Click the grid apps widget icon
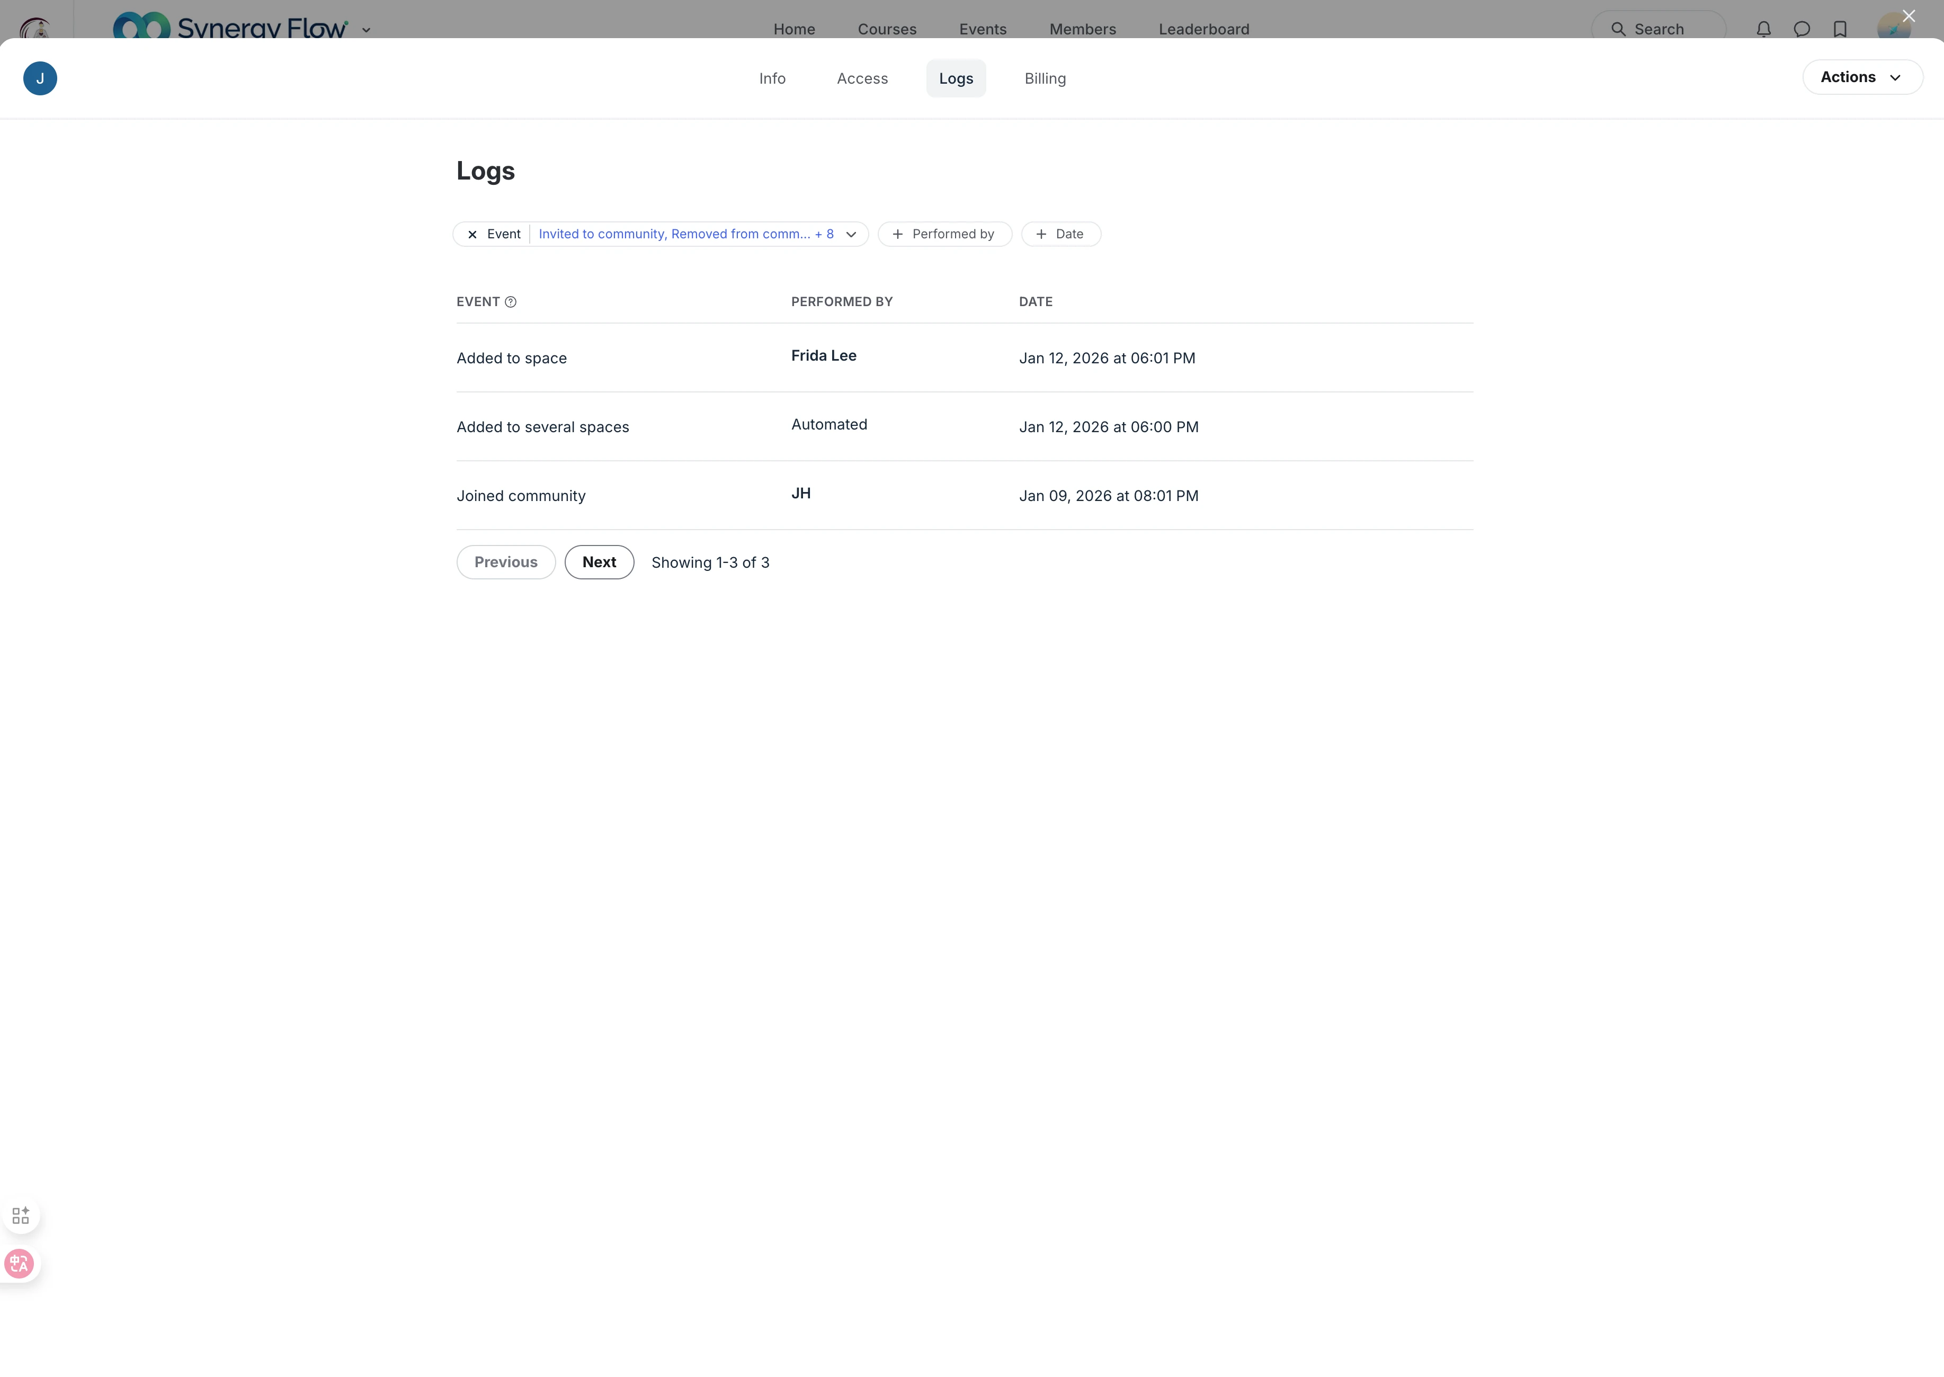1944x1377 pixels. 20,1215
